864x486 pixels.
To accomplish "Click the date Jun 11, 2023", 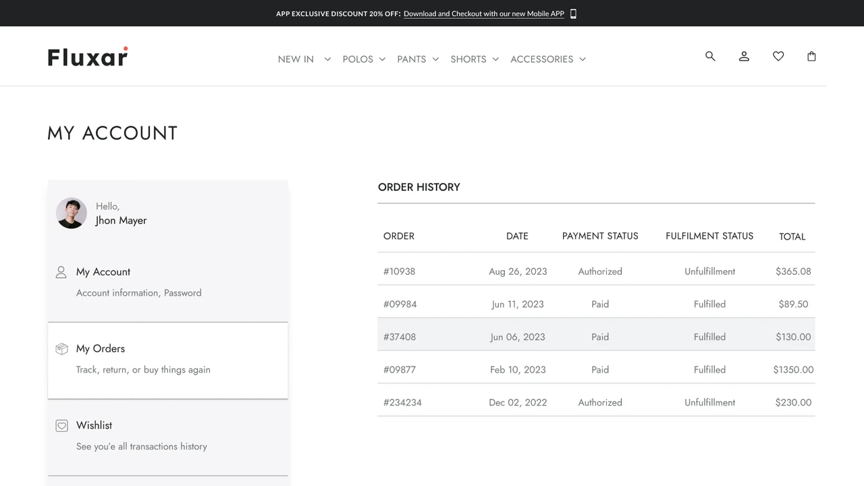I will (x=518, y=304).
